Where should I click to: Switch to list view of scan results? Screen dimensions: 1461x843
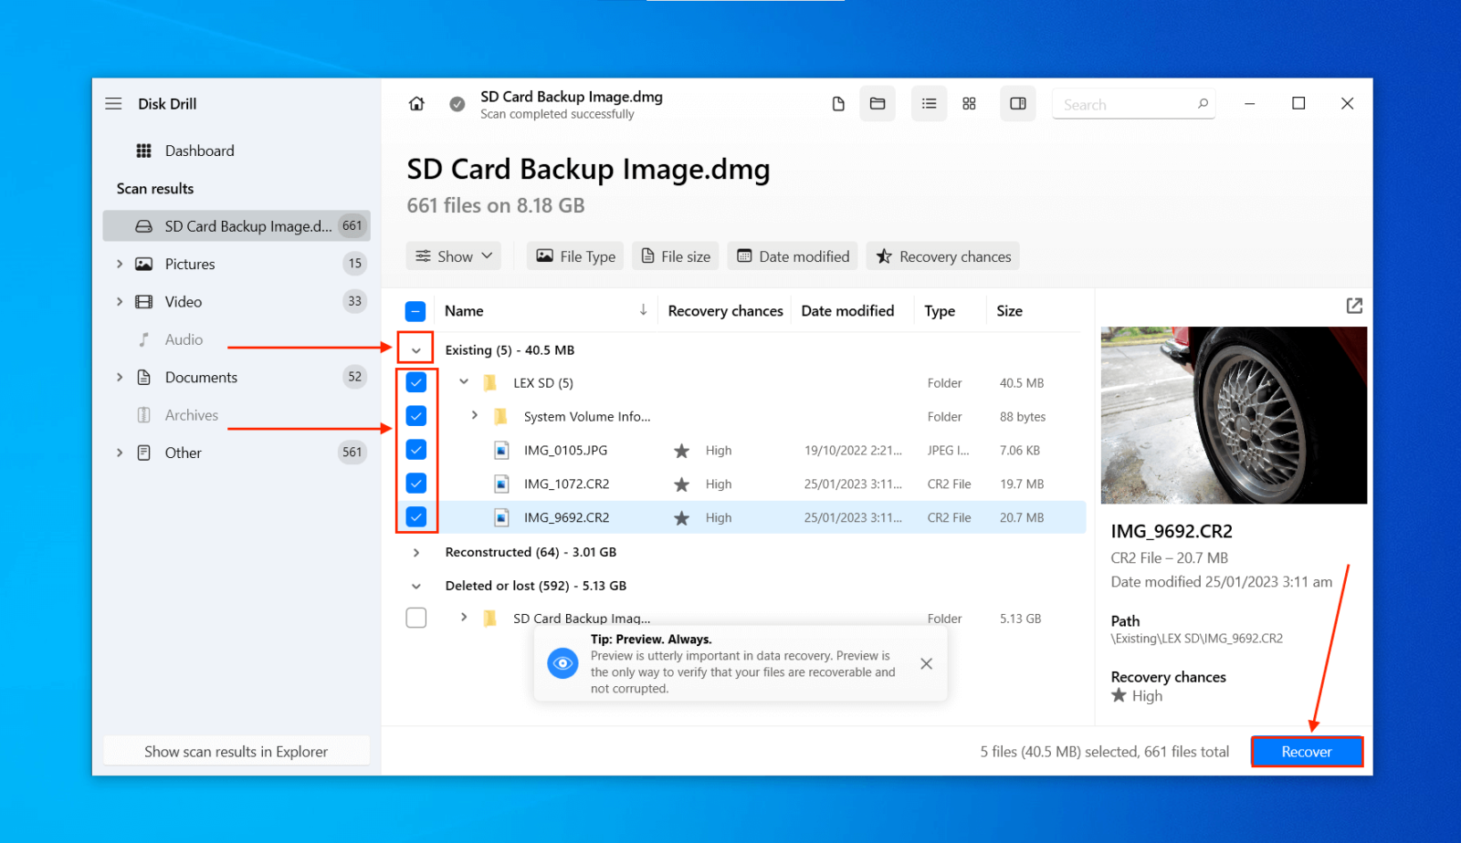(x=928, y=103)
